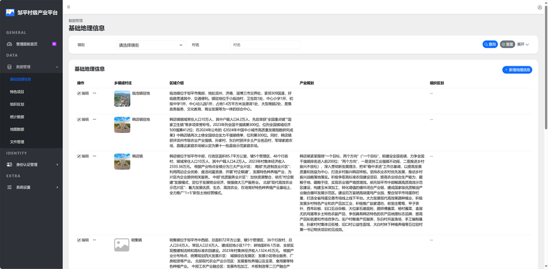Open the dashboard gauge icon for 管理面板首页
The image size is (548, 269).
tap(10, 44)
